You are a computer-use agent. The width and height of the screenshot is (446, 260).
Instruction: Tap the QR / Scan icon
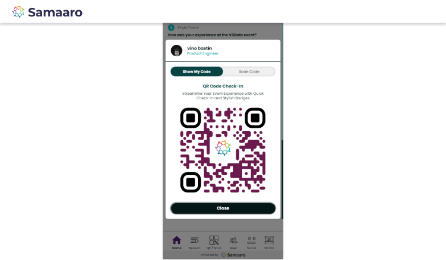pos(214,240)
